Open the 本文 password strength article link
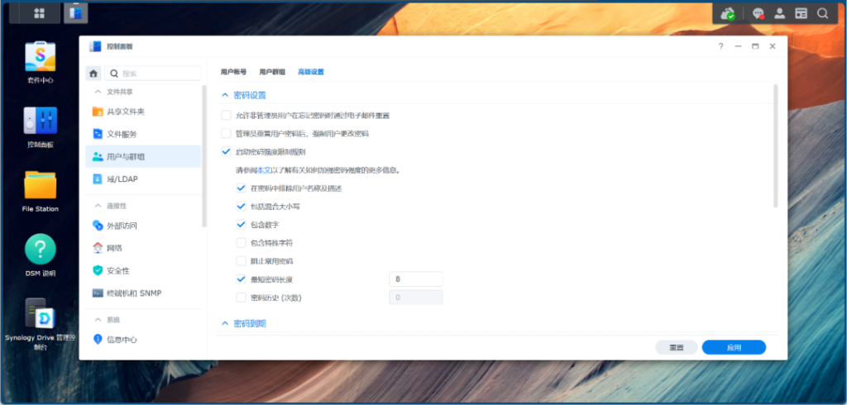 pyautogui.click(x=263, y=170)
